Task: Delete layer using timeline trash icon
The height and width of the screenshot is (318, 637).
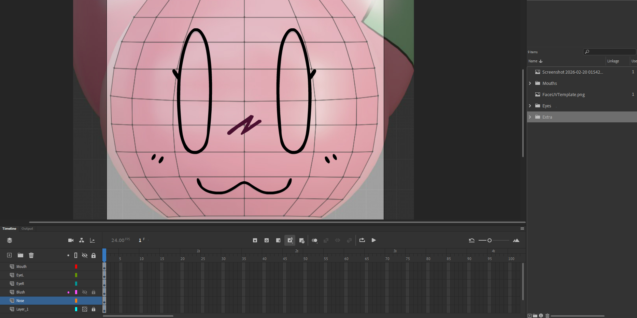Action: [x=31, y=255]
